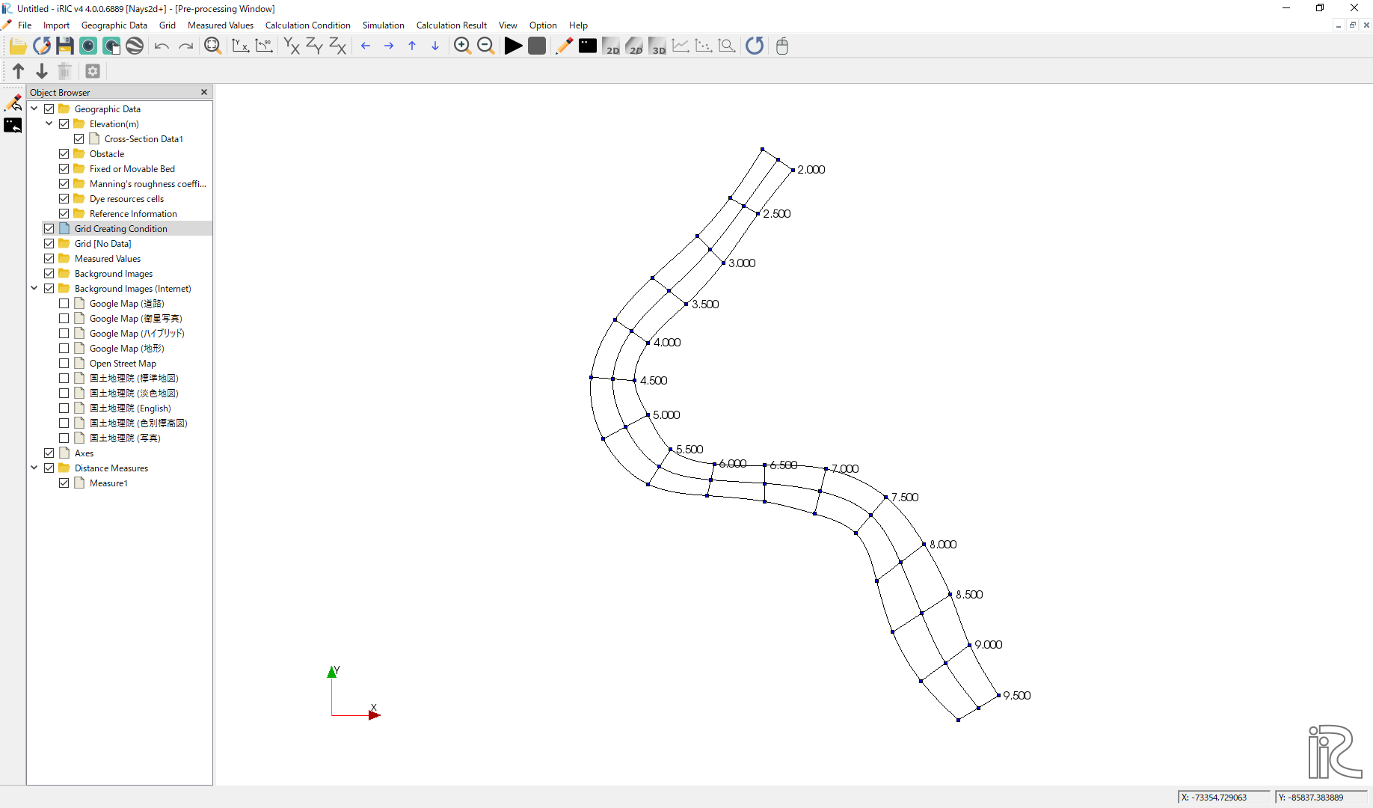Click the Zoom Out magnifier icon
Viewport: 1373px width, 808px height.
pos(486,46)
